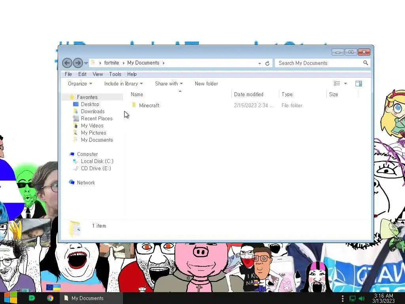Viewport: 405px width, 304px height.
Task: Refresh the My Documents folder
Action: [x=267, y=63]
